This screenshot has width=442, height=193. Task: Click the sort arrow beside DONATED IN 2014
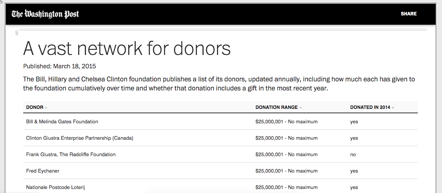[393, 108]
